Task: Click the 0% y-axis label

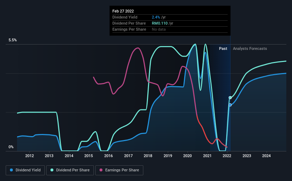Action: [11, 147]
